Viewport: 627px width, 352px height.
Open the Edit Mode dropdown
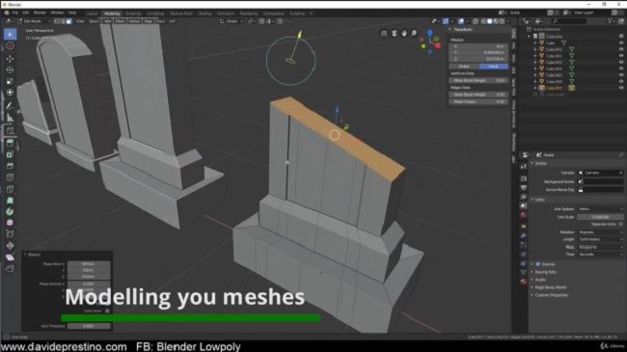(34, 21)
